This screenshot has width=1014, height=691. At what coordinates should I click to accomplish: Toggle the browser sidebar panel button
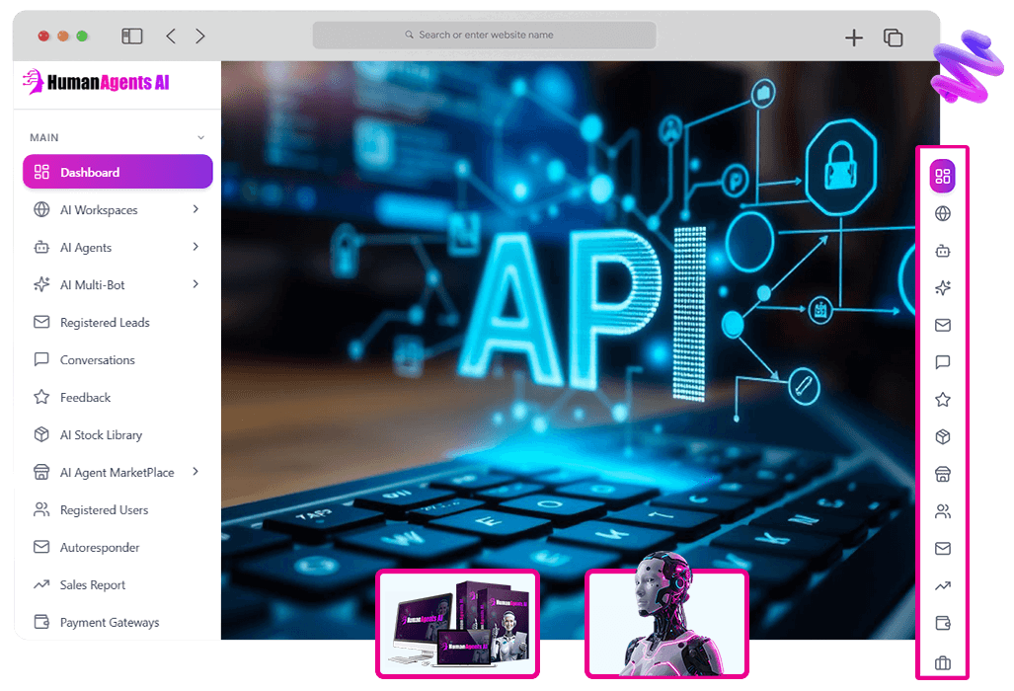tap(132, 37)
